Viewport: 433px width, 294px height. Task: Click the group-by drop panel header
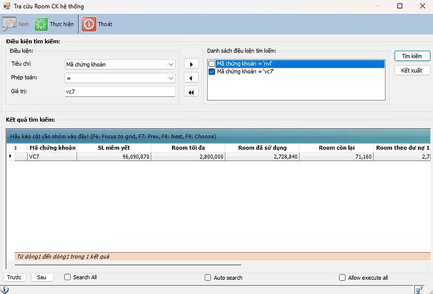218,136
